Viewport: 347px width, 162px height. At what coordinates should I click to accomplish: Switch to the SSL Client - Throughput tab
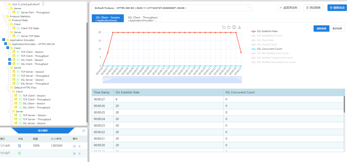pyautogui.click(x=143, y=19)
